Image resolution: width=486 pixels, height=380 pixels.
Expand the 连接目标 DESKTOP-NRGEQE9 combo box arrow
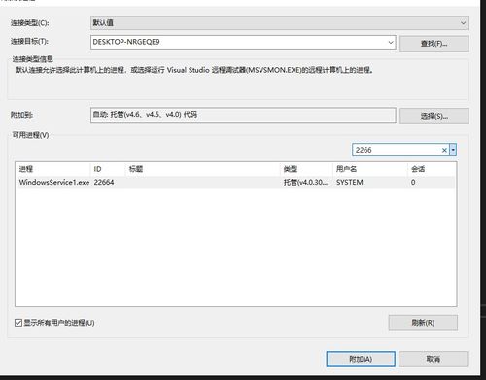[391, 42]
